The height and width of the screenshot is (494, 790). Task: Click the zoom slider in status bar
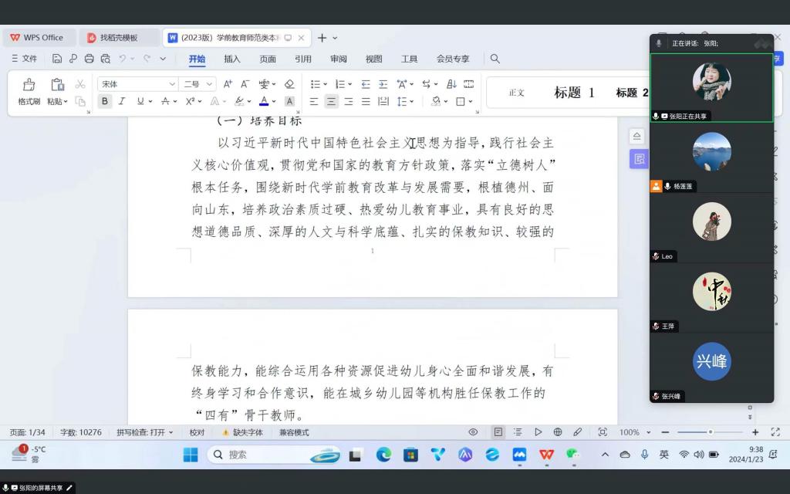pyautogui.click(x=710, y=432)
